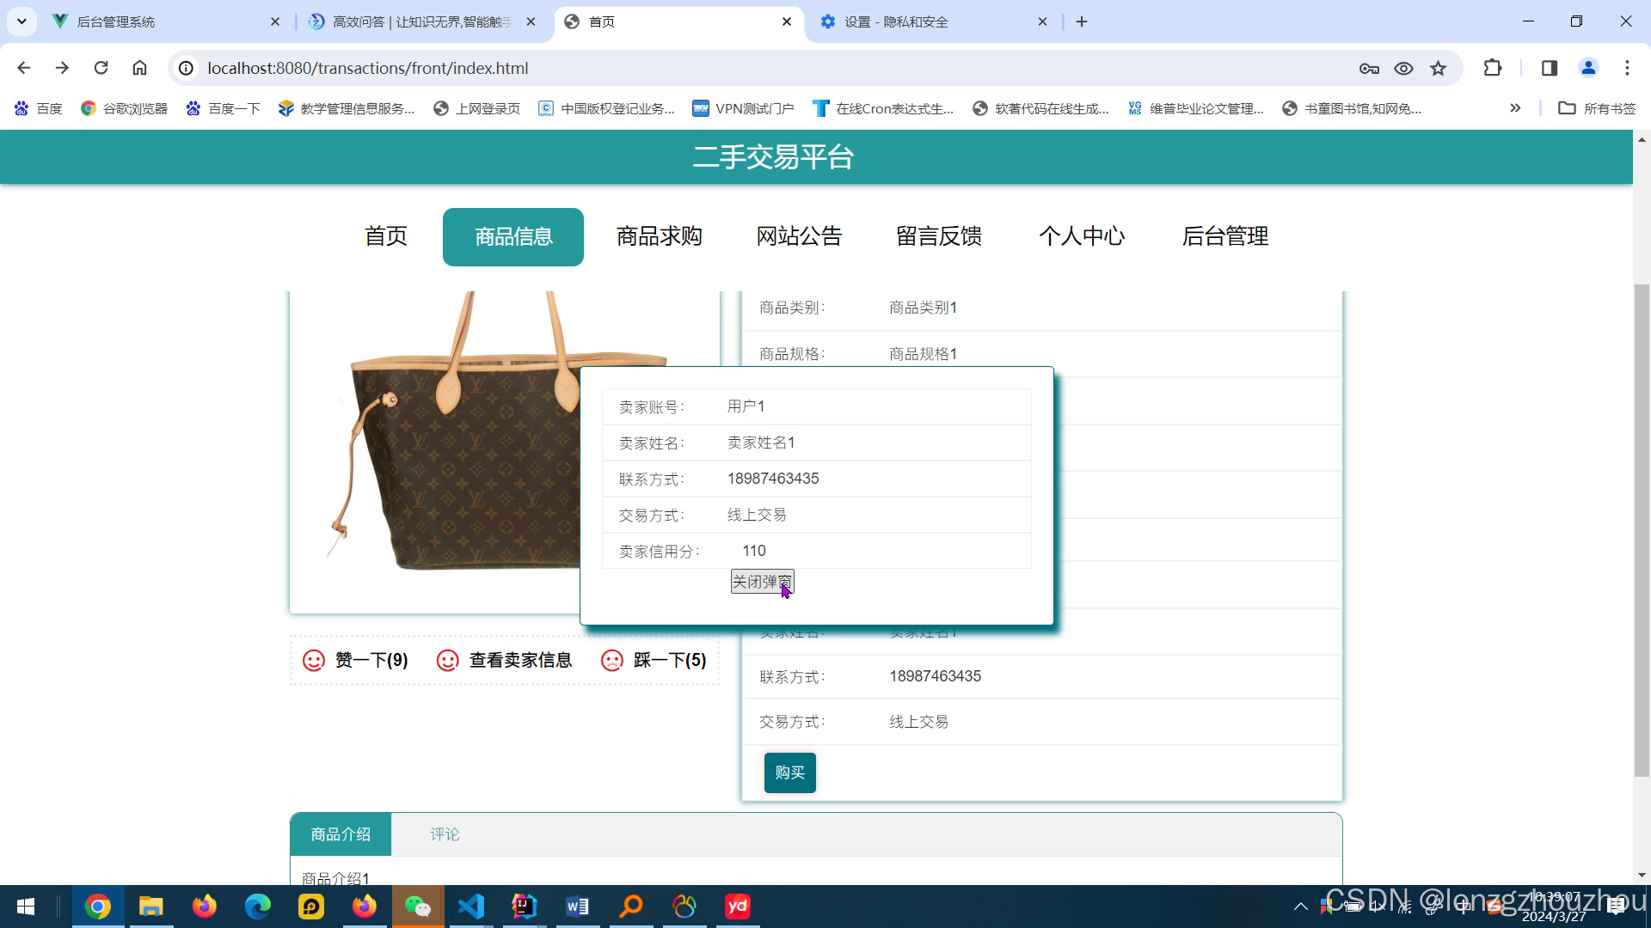Click smiley icon next to 查看卖家信息
The width and height of the screenshot is (1651, 928).
(448, 660)
